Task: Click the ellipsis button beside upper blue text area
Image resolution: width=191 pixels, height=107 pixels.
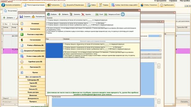Action: (x=159, y=66)
